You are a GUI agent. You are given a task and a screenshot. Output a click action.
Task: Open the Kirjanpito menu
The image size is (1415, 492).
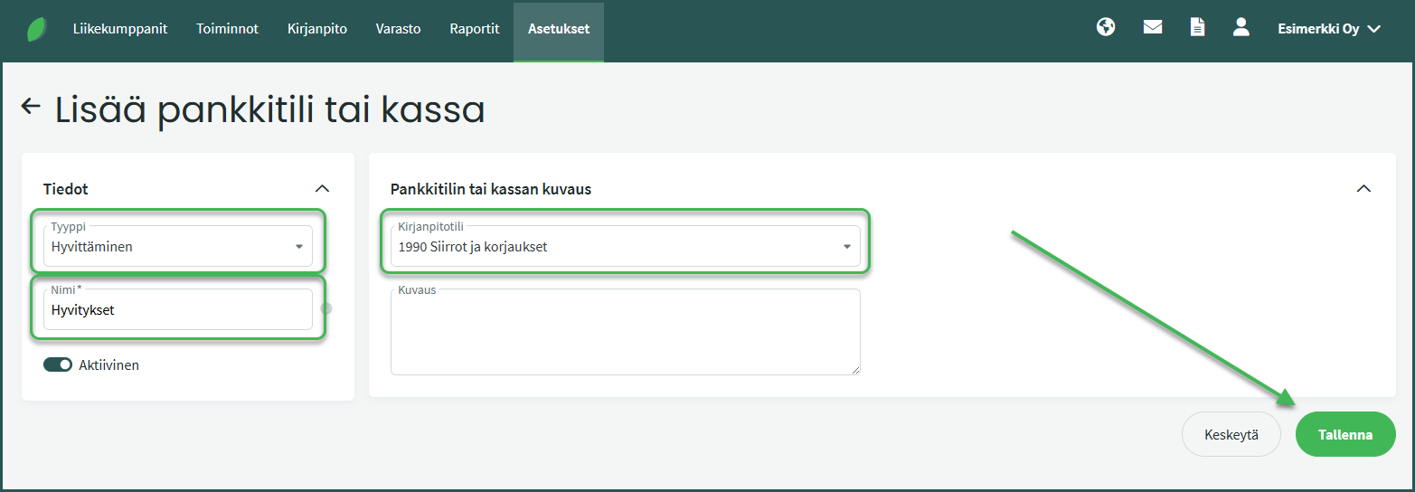point(316,29)
